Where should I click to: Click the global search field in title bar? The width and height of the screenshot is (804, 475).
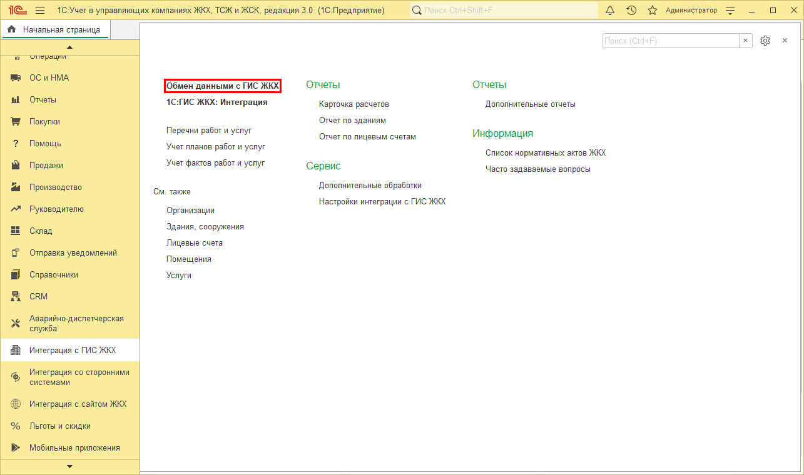(504, 11)
